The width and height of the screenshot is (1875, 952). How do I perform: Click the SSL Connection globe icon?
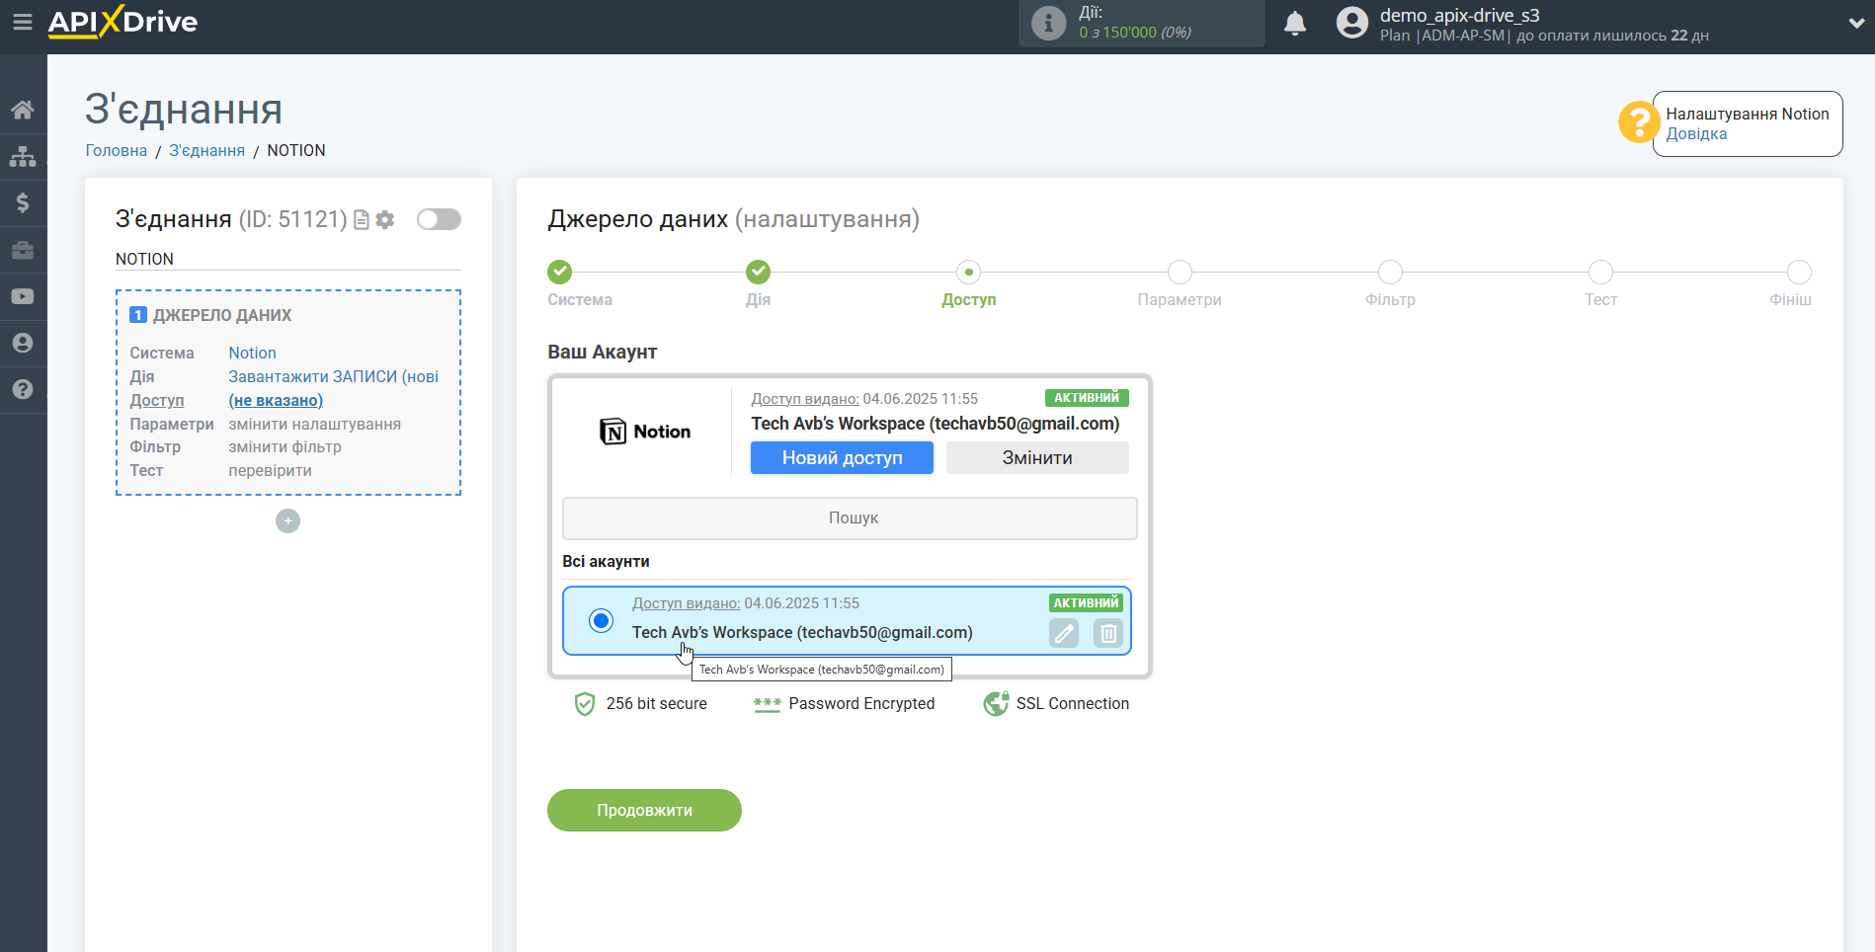(996, 704)
